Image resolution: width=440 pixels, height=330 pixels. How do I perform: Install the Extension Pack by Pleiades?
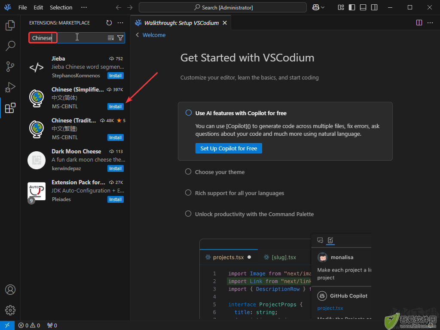click(x=116, y=199)
